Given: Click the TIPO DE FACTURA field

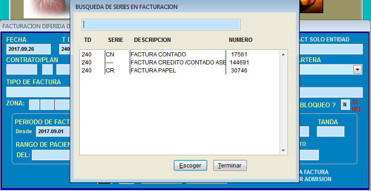Looking at the screenshot, I should click(38, 92).
